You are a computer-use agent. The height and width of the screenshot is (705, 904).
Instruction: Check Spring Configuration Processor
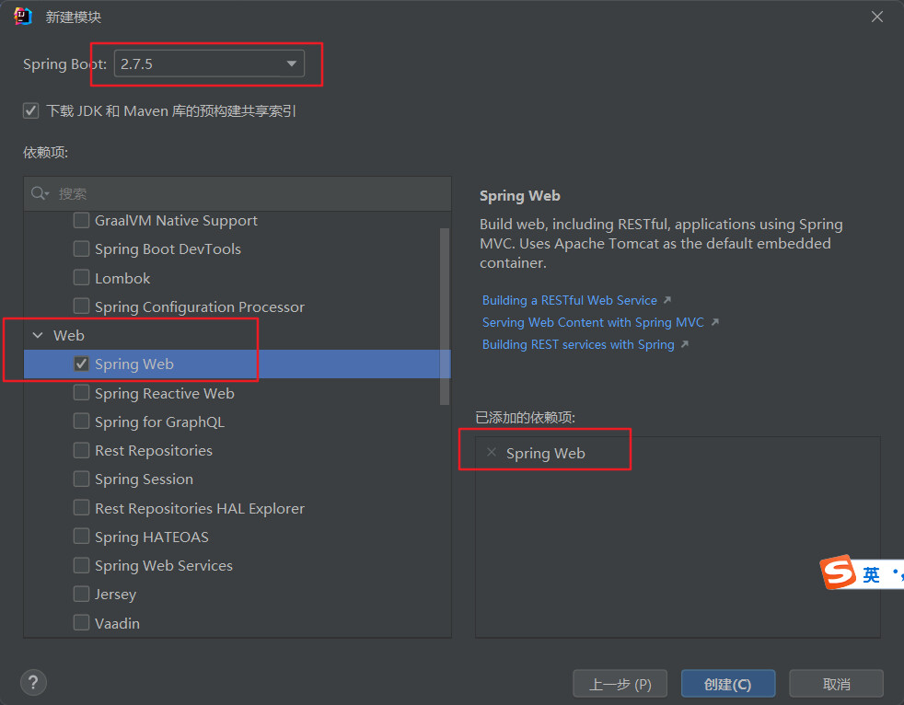(81, 306)
